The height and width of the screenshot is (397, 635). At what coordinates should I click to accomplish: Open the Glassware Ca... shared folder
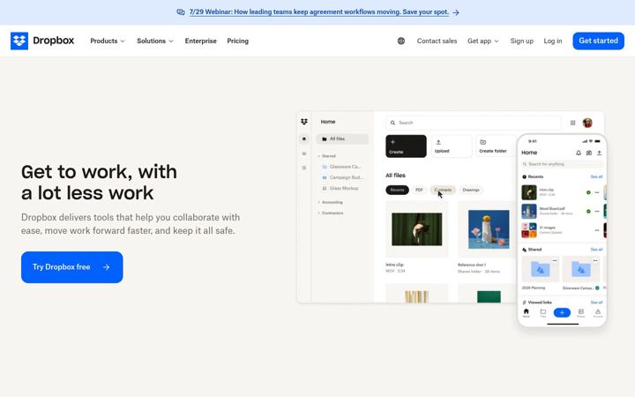341,167
